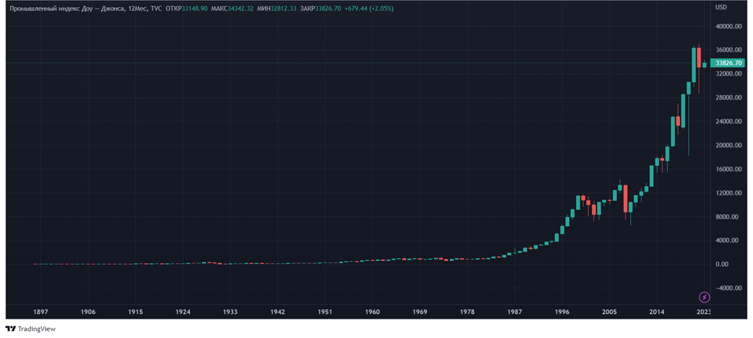Click the tall red candle near 36000
Viewport: 753px width, 338px height.
[x=699, y=58]
